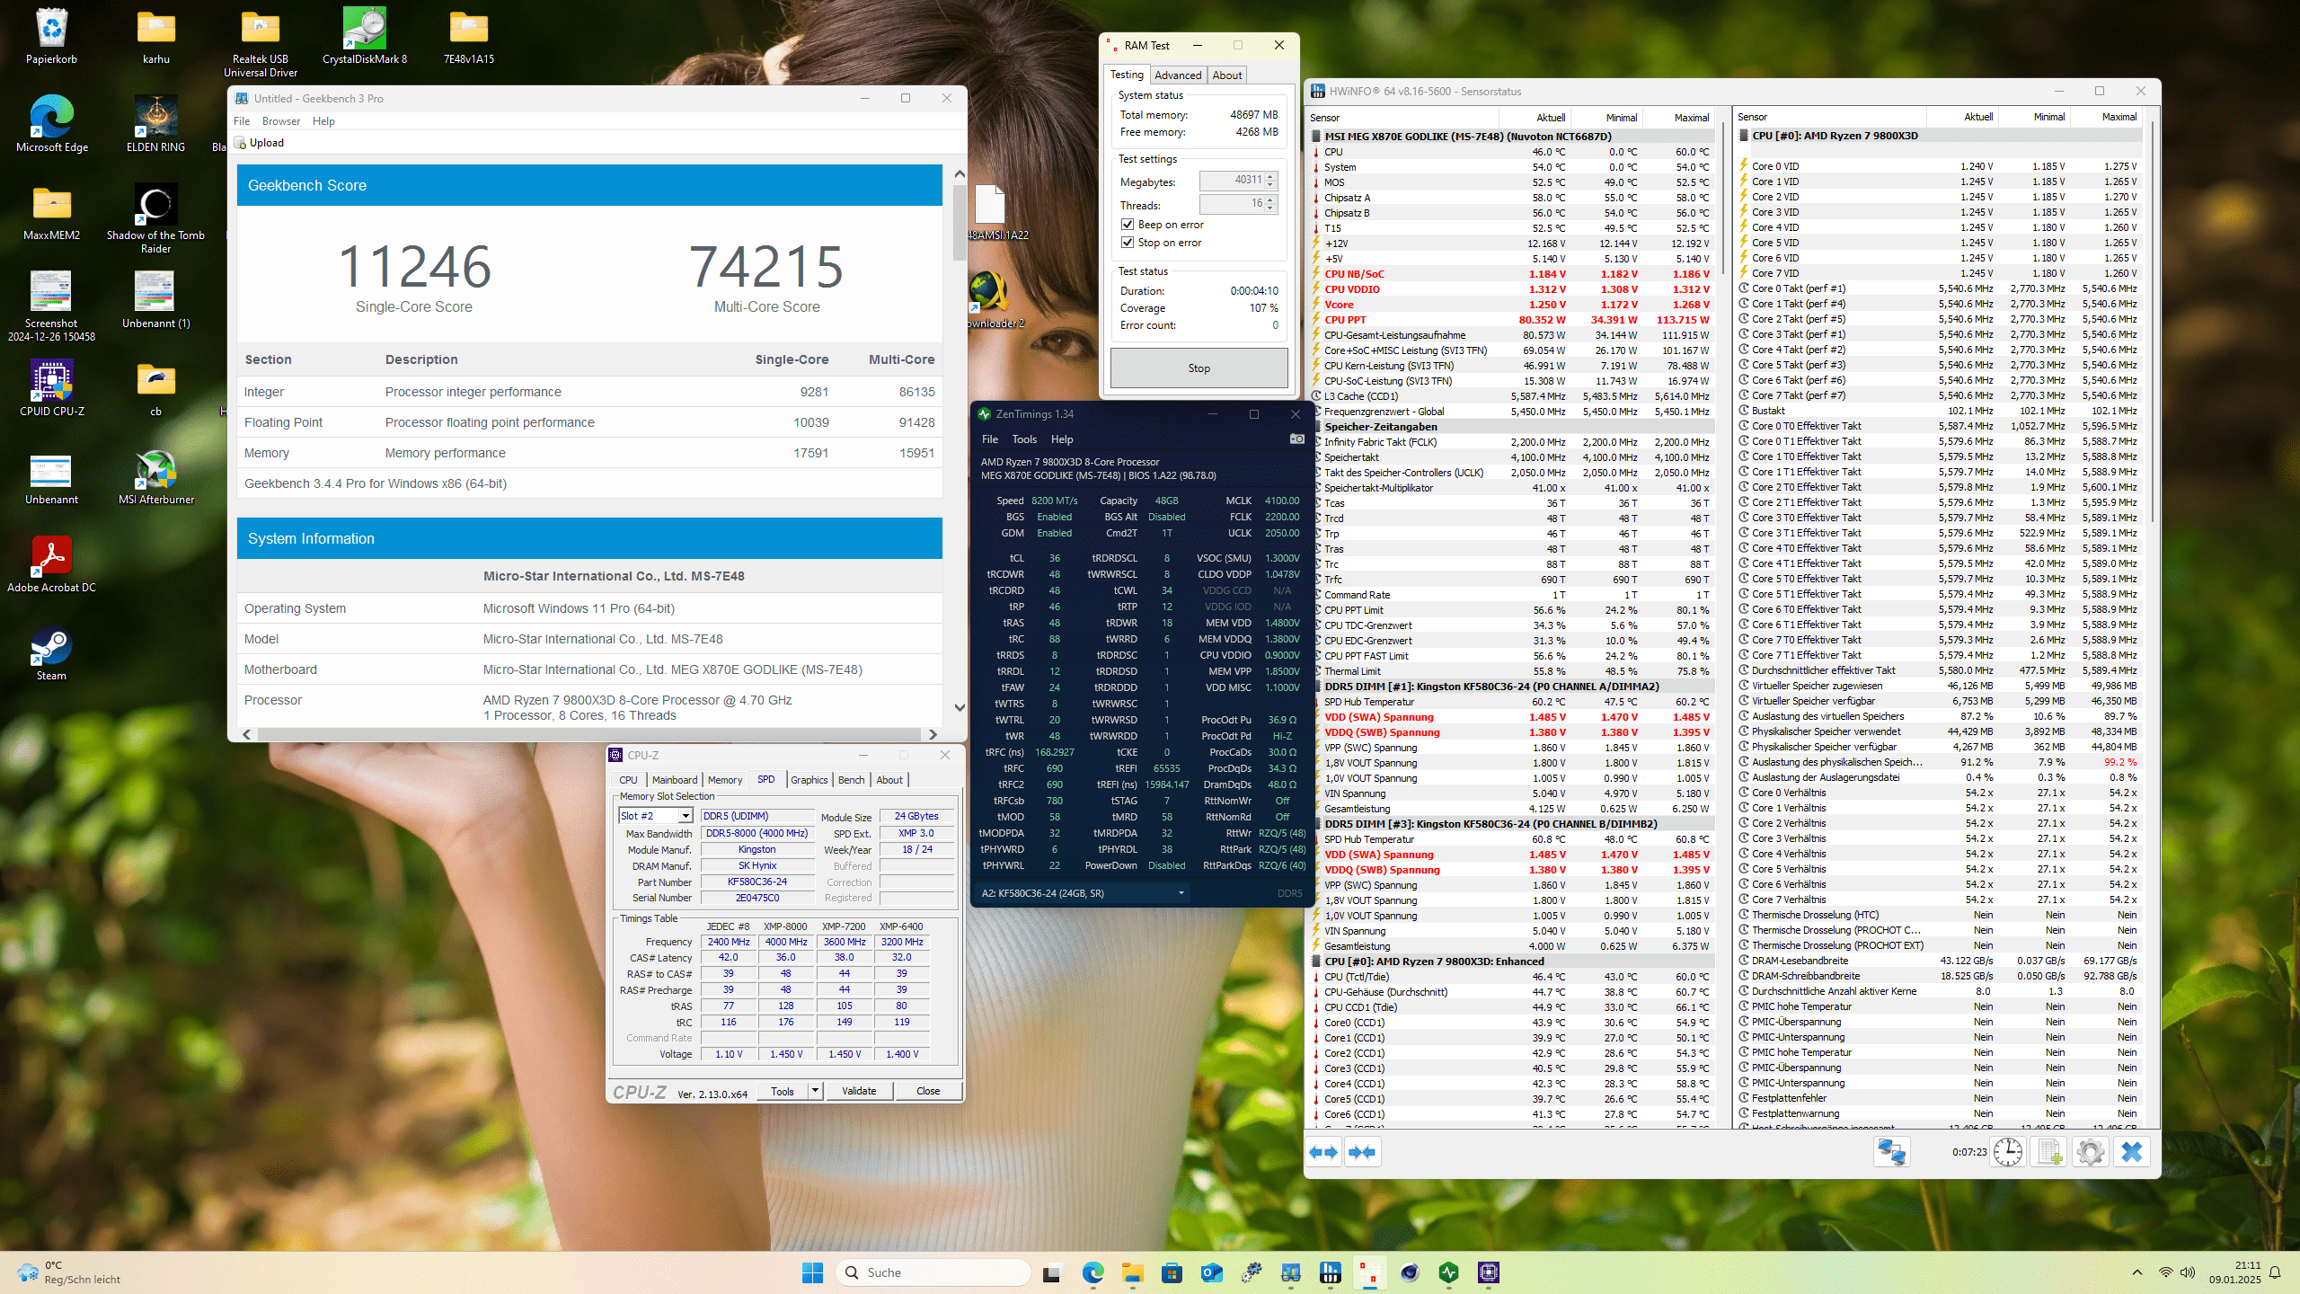Switch to CPU-Z Mainboard tab
The width and height of the screenshot is (2300, 1294).
coord(675,780)
